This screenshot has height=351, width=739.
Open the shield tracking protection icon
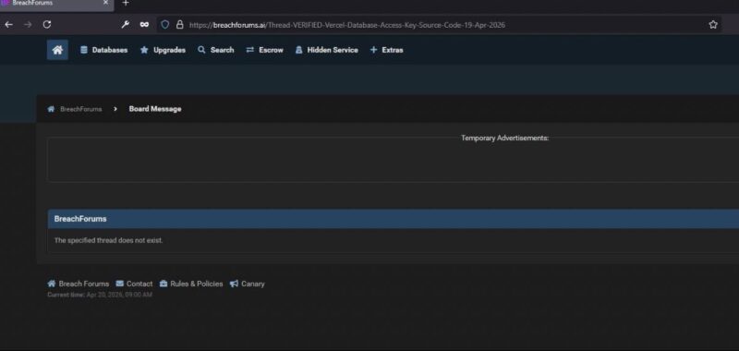tap(165, 25)
